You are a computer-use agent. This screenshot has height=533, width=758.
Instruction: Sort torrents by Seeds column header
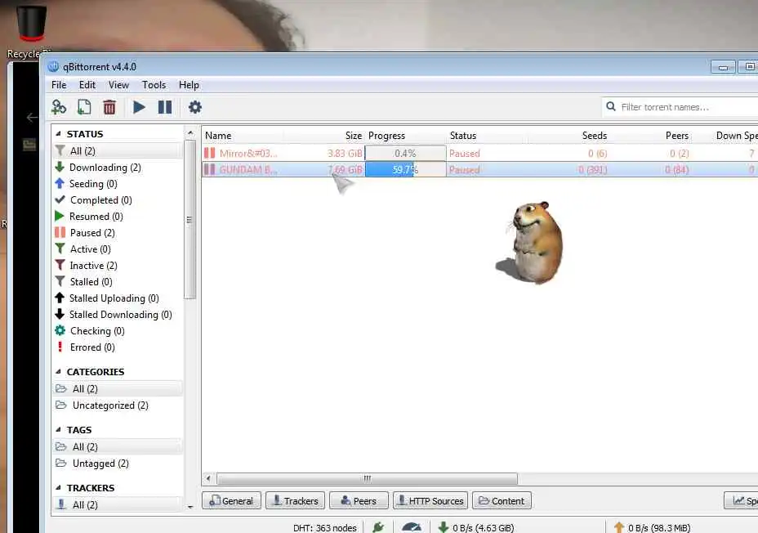[568, 136]
